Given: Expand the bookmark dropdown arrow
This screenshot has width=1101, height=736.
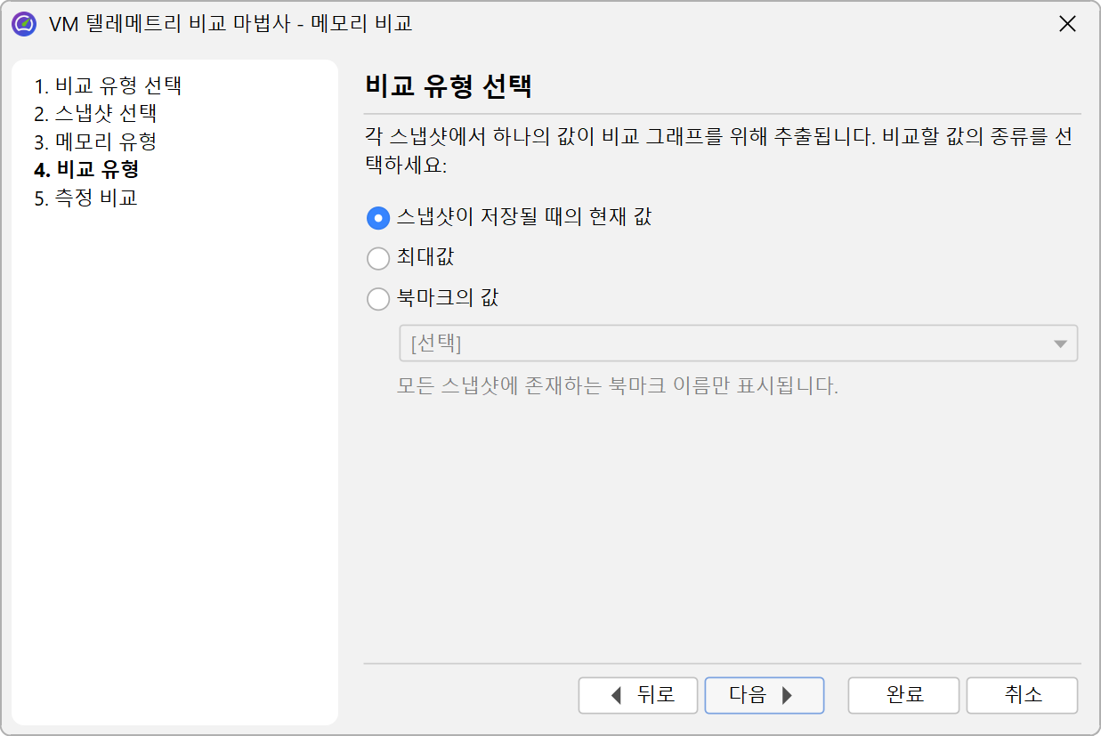Looking at the screenshot, I should click(1059, 344).
